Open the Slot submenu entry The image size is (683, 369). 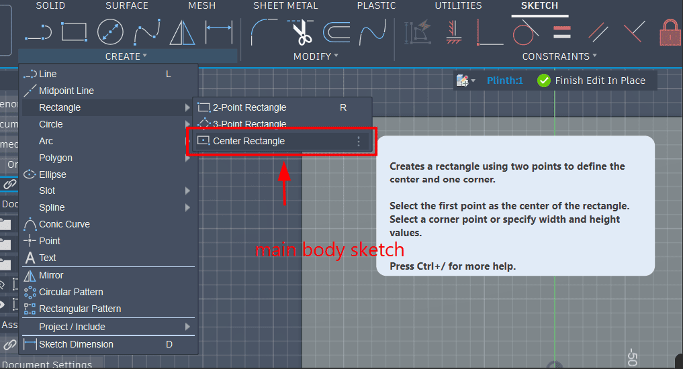[109, 191]
